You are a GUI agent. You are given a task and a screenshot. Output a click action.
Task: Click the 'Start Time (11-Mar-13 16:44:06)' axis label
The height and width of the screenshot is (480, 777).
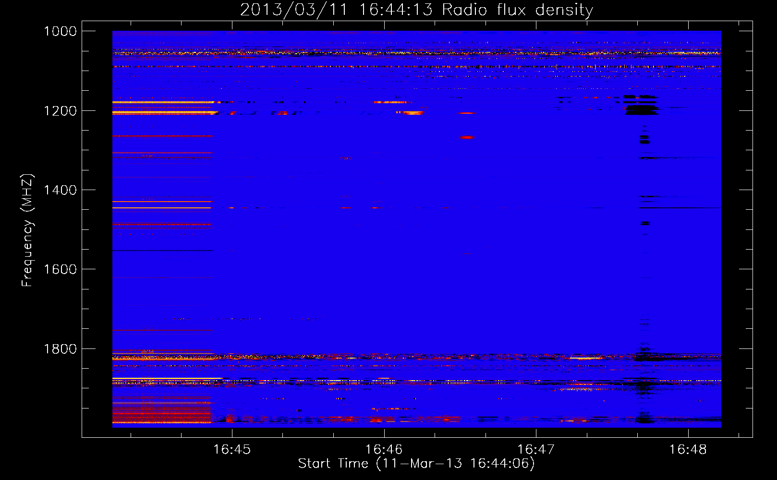point(416,464)
